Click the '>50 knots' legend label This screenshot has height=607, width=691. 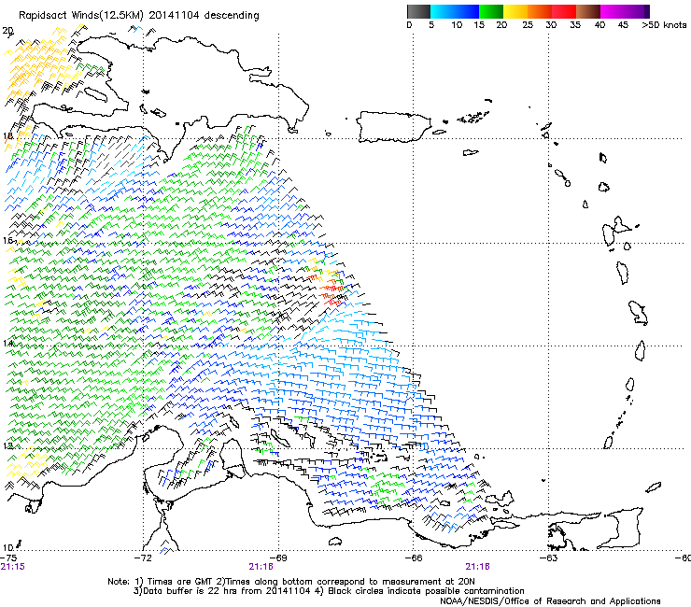(664, 24)
